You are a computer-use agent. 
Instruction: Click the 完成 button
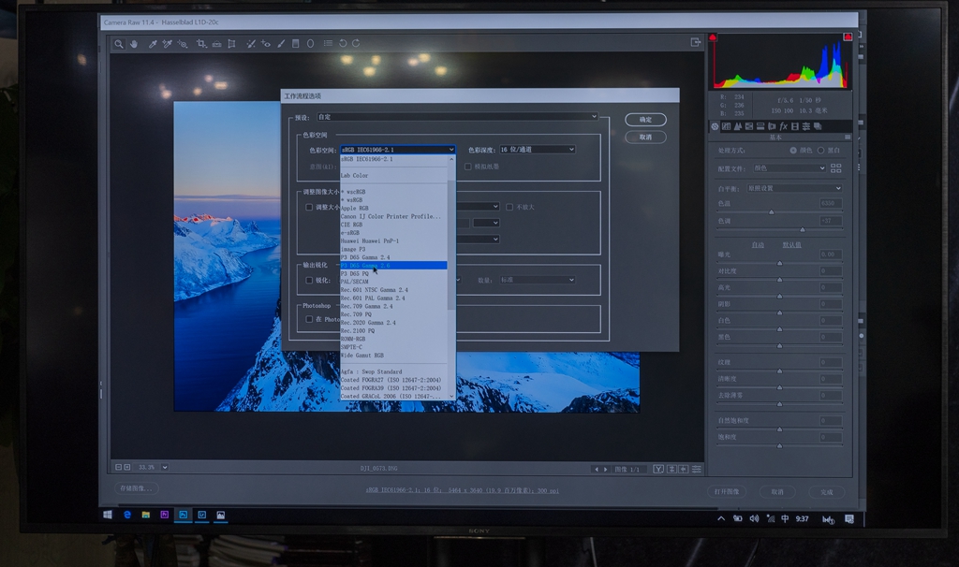pos(826,492)
